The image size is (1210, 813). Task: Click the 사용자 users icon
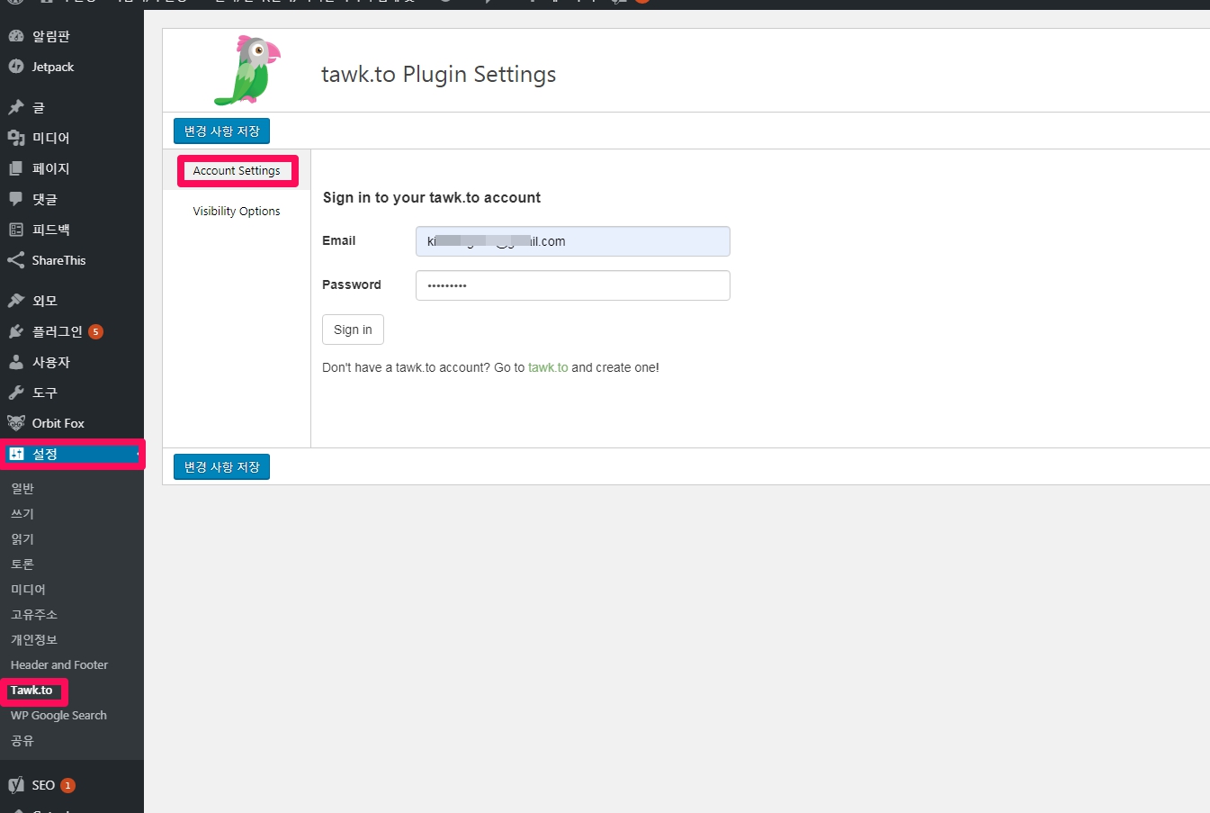pos(16,362)
